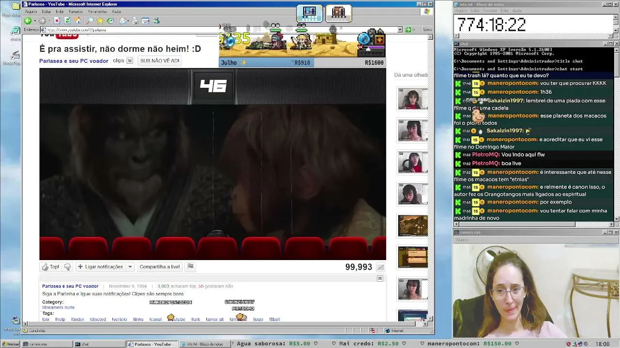This screenshot has height=348, width=620.
Task: Click the page icon in the address bar
Action: coord(43,29)
